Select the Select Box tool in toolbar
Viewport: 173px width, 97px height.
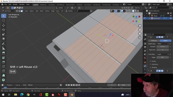tap(4, 16)
